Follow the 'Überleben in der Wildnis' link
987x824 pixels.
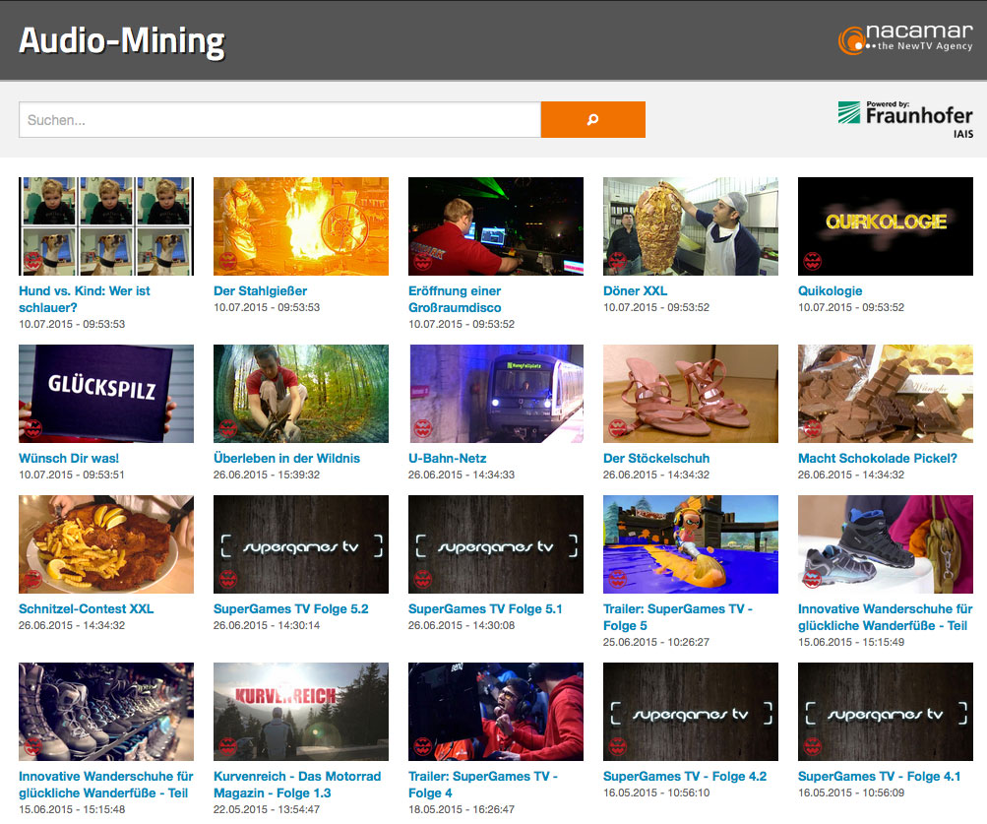pyautogui.click(x=286, y=459)
